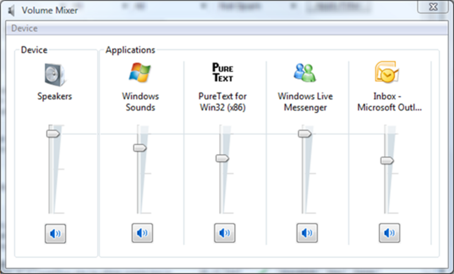Click the Windows Sounds label
The width and height of the screenshot is (454, 274).
tap(140, 102)
